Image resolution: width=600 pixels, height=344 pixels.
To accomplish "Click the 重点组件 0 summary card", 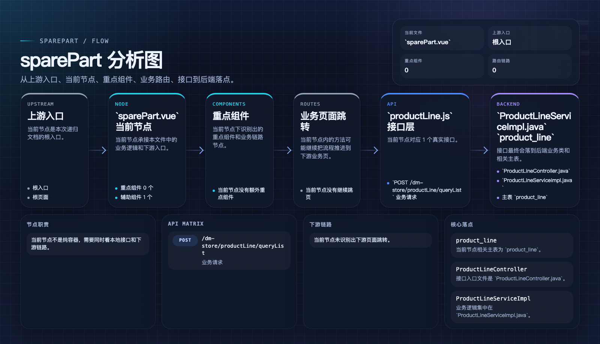I will (x=442, y=66).
